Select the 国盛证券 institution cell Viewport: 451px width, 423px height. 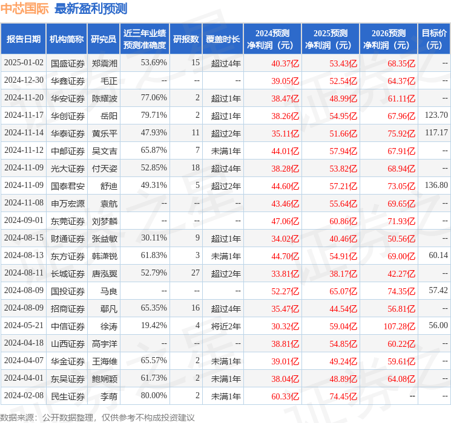68,63
